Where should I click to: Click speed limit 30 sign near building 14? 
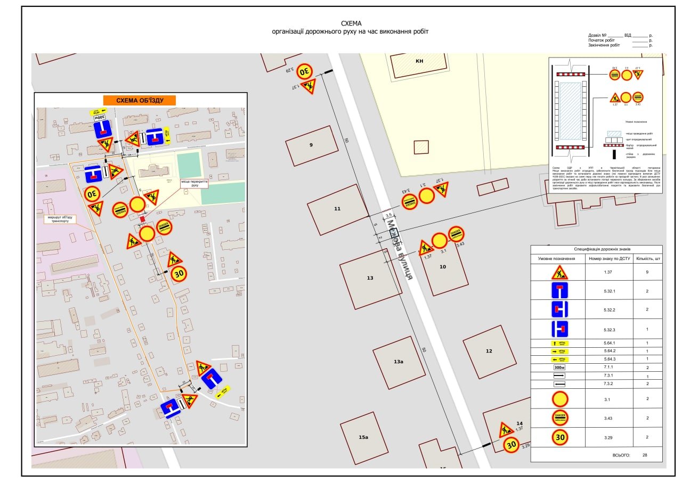pos(512,445)
